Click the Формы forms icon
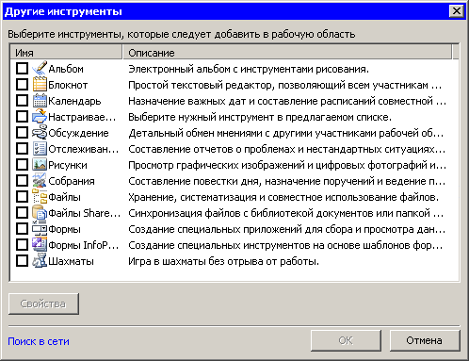The height and width of the screenshot is (361, 469). pos(40,228)
